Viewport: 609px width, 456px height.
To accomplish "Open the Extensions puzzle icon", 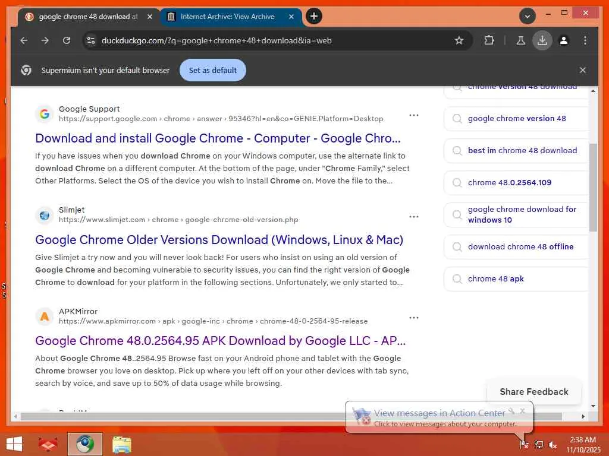I will click(x=489, y=40).
